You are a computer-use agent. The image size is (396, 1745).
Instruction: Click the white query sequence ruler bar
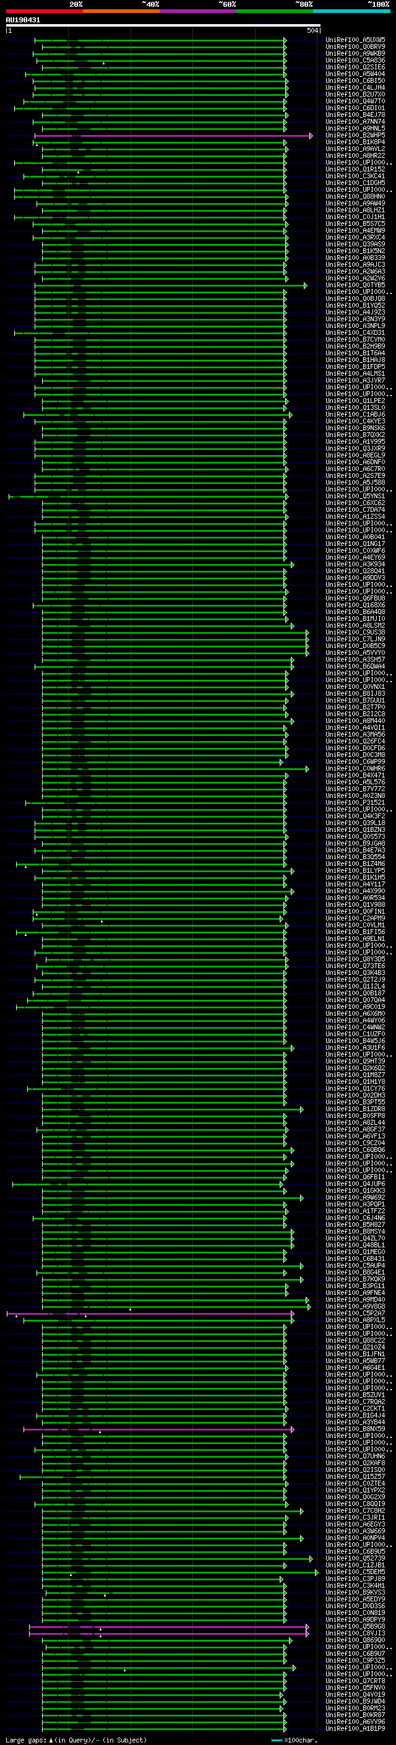pos(163,26)
